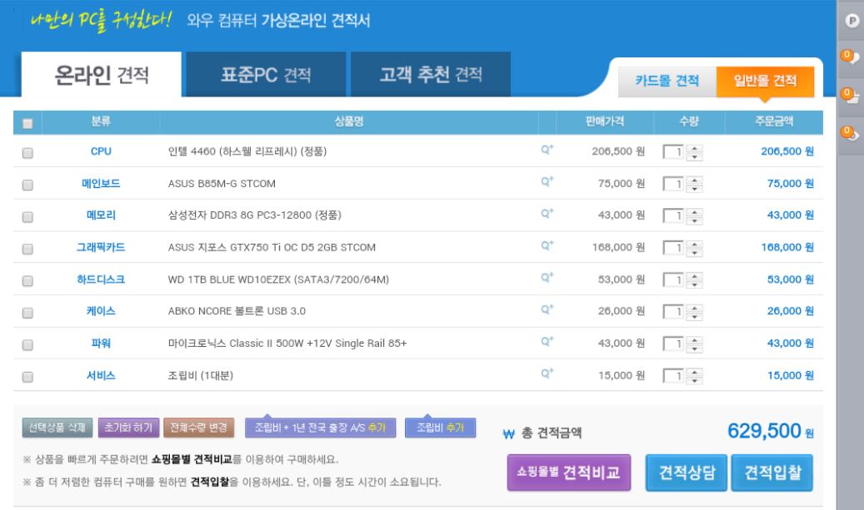The width and height of the screenshot is (864, 510).
Task: Click 선택상품 삭제 button
Action: point(57,428)
